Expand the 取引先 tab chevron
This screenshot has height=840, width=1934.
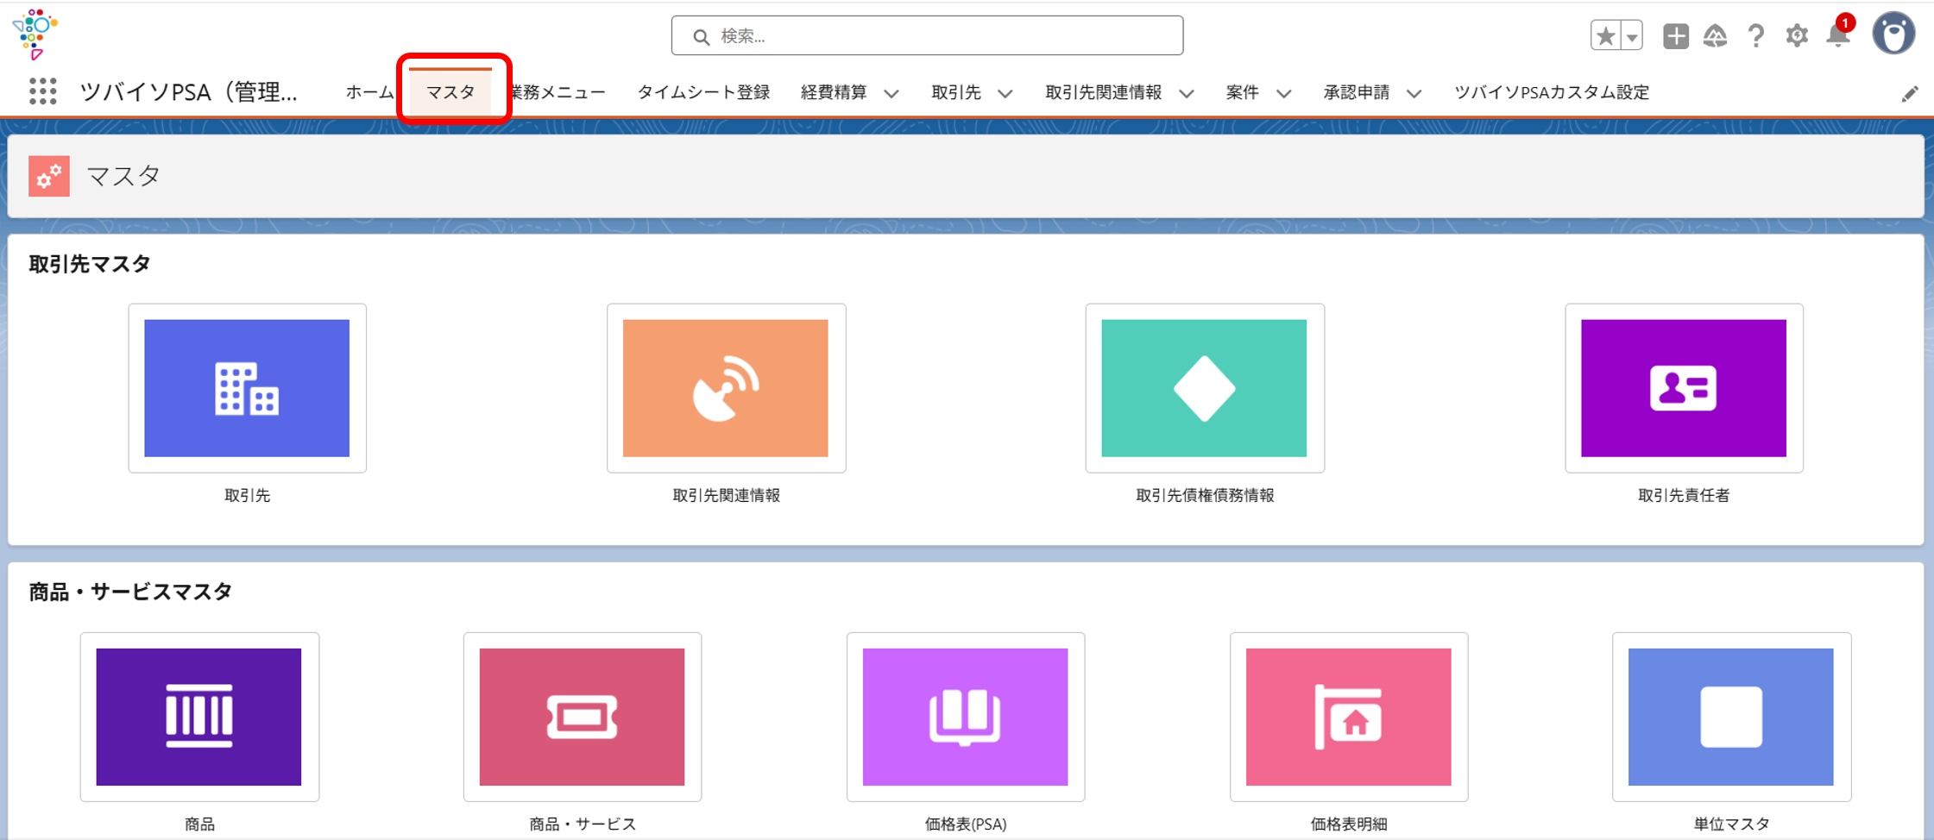[1005, 93]
